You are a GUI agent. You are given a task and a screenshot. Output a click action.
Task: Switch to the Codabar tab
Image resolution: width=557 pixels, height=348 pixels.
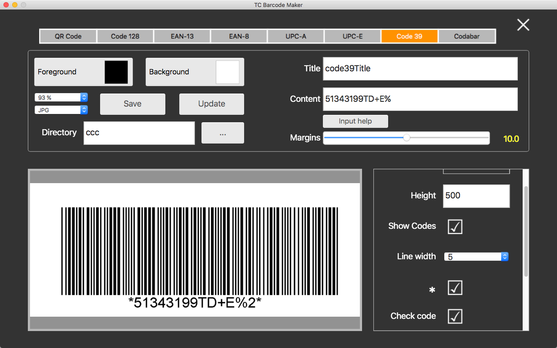467,36
